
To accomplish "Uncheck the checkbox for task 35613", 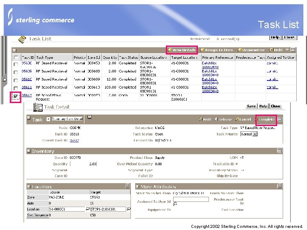I will tap(16, 96).
